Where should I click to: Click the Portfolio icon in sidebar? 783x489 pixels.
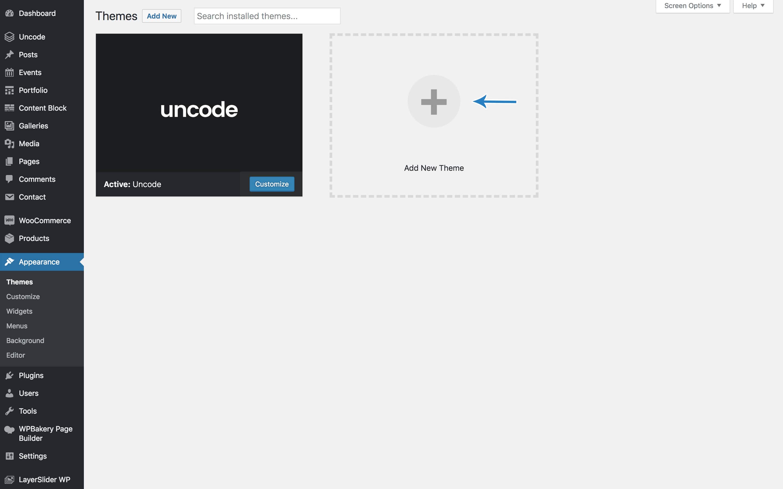click(x=9, y=90)
